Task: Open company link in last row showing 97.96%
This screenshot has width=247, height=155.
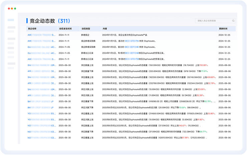Action: pyautogui.click(x=42, y=137)
